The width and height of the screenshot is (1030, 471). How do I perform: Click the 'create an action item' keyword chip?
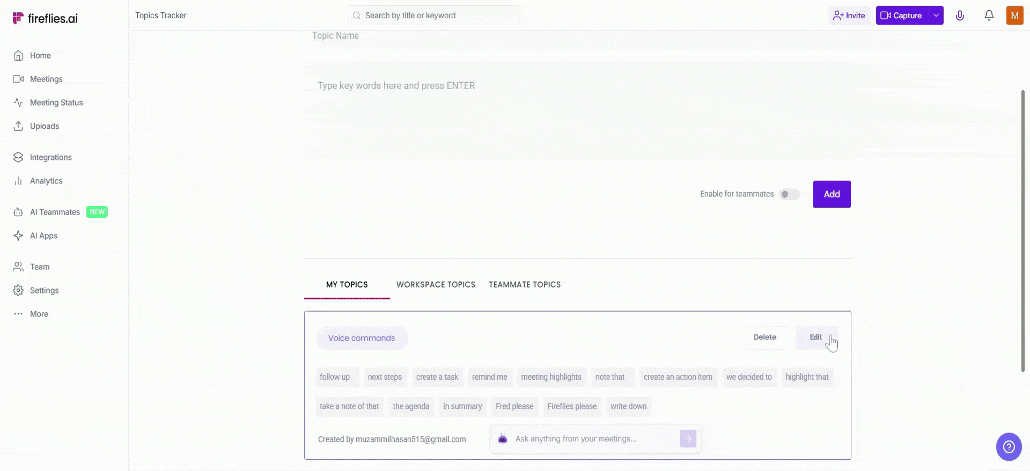point(678,377)
